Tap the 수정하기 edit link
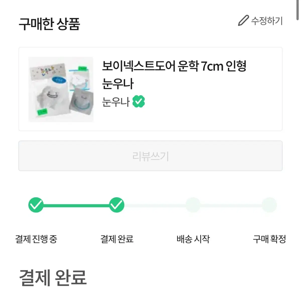 tap(267, 21)
